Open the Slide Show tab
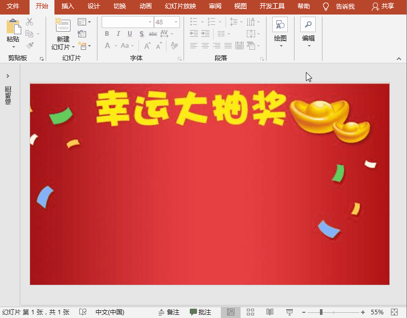This screenshot has width=407, height=318. pyautogui.click(x=180, y=6)
